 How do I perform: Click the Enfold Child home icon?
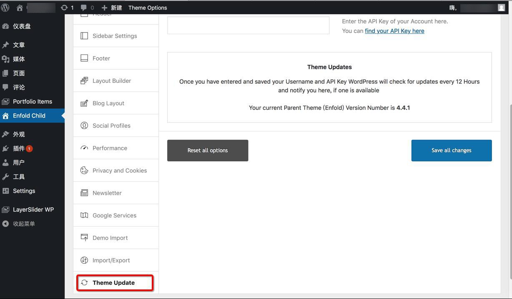pos(5,116)
